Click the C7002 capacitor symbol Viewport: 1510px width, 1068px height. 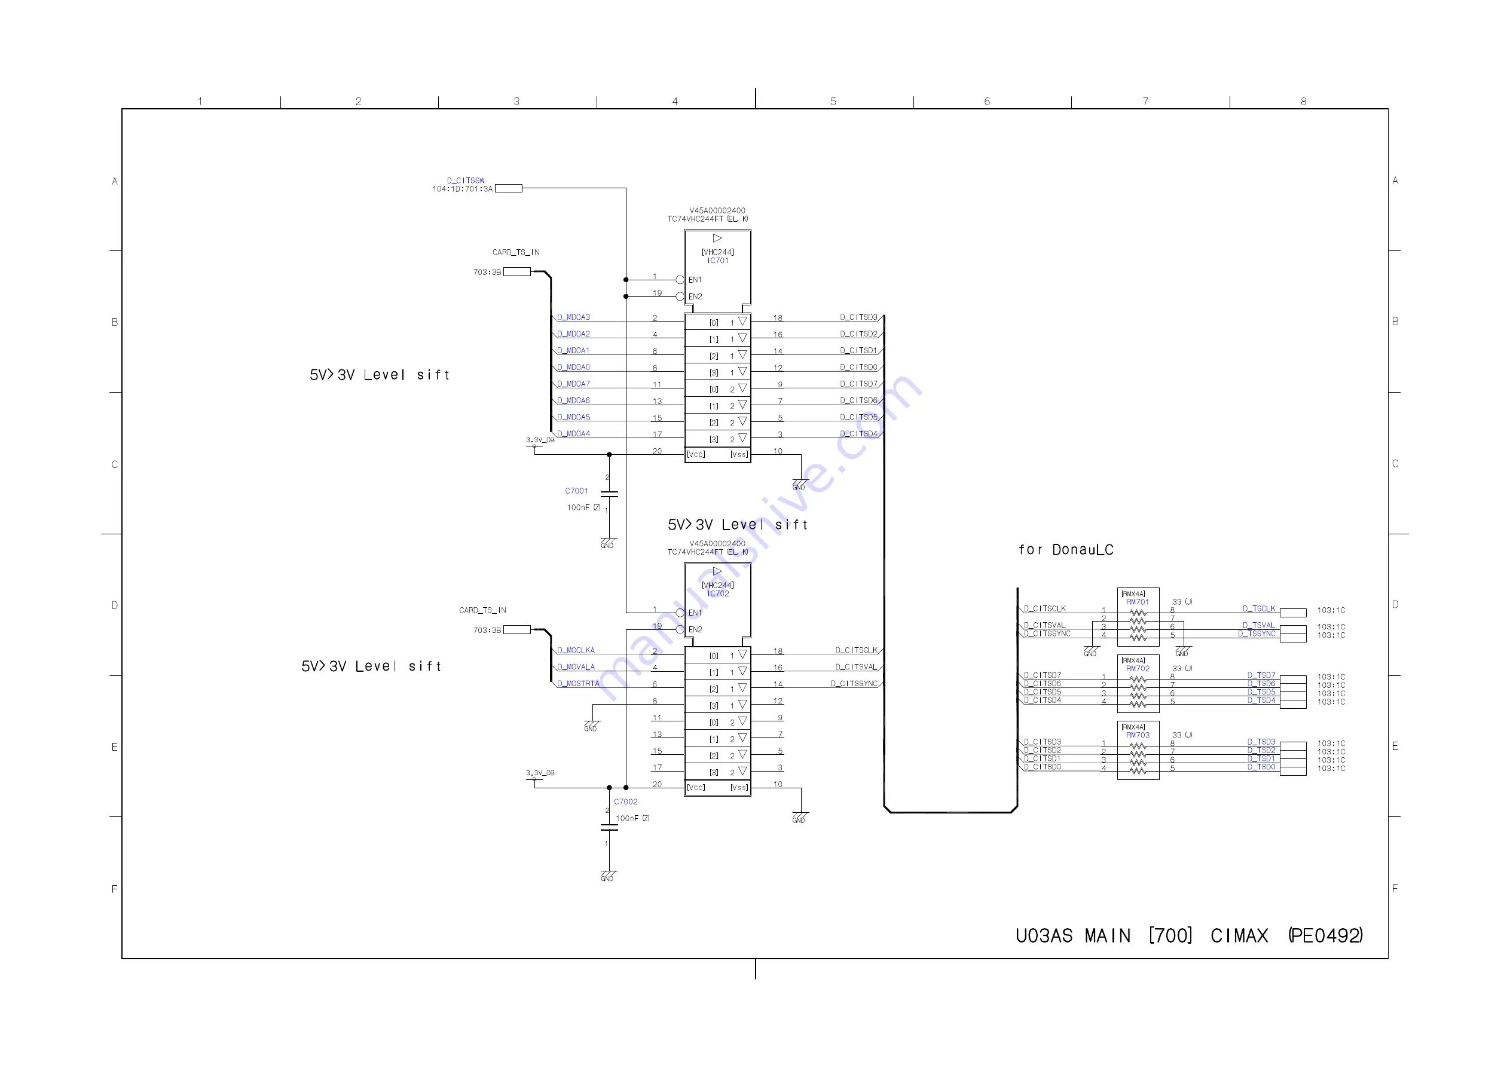[x=609, y=827]
